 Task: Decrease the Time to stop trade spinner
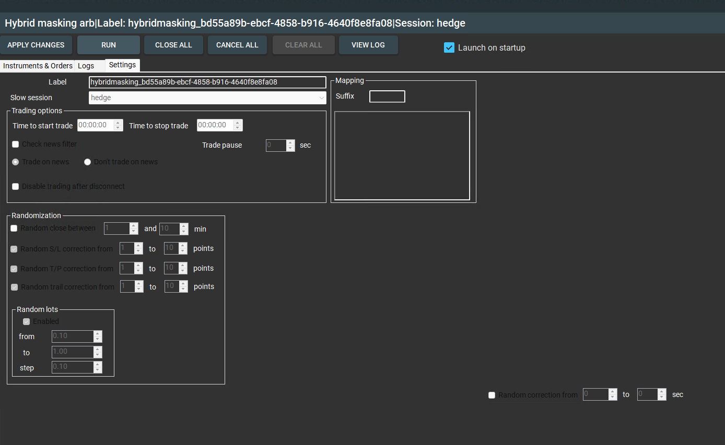tap(238, 128)
